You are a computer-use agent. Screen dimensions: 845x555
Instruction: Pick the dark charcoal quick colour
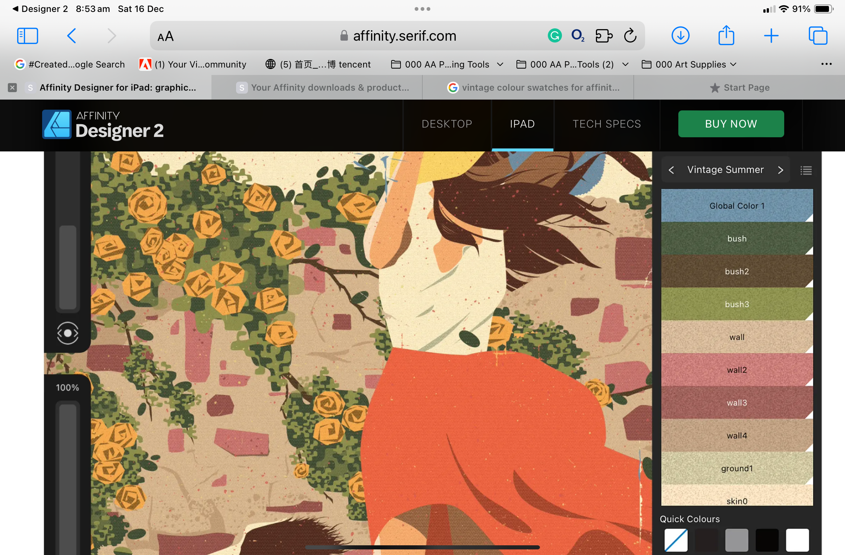click(x=706, y=540)
